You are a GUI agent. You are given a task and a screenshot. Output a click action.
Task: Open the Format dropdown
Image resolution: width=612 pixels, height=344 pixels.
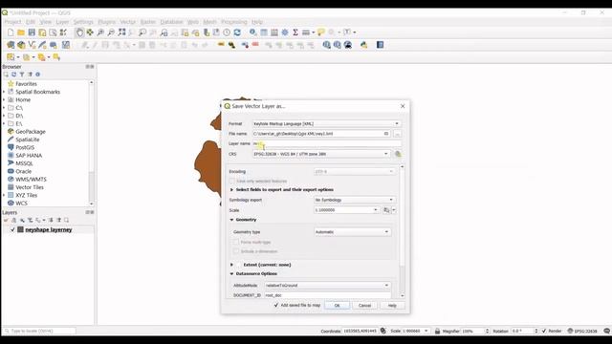tap(326, 123)
